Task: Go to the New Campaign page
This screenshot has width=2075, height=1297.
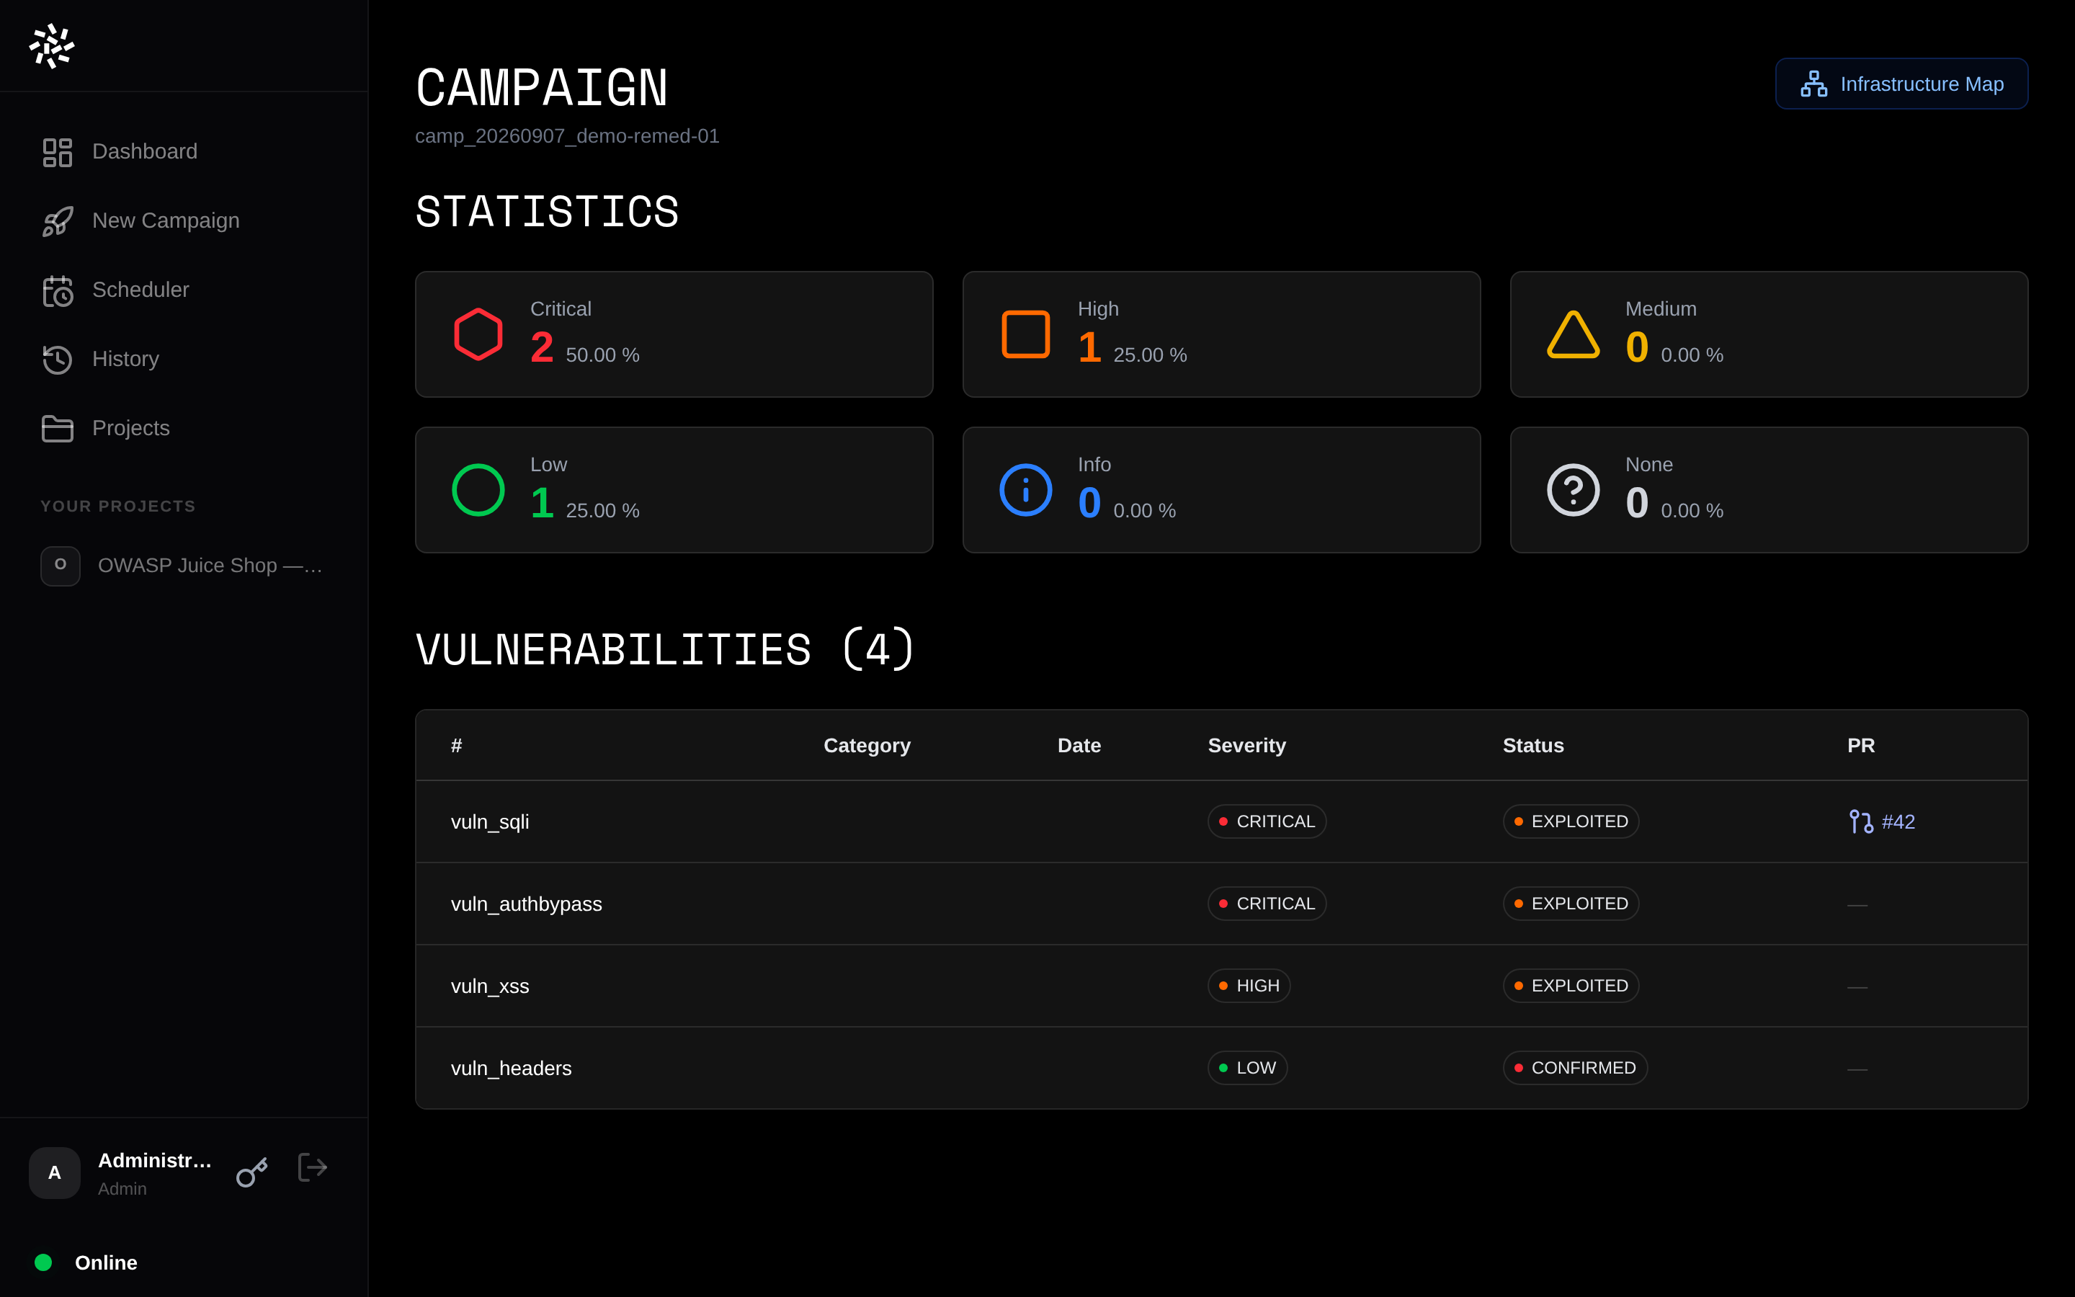Action: click(184, 221)
